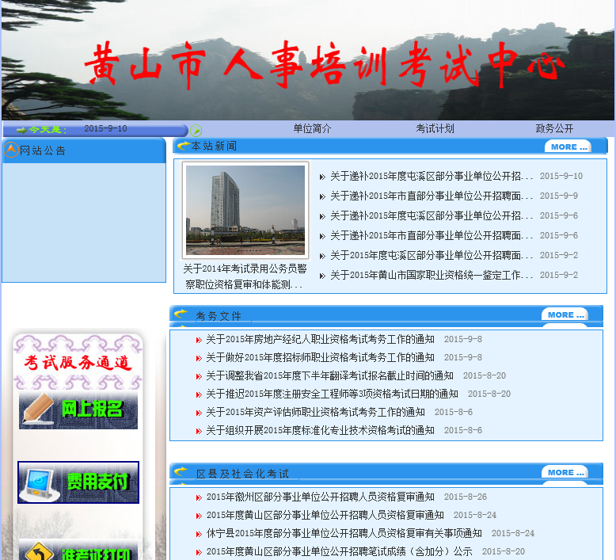Click the 黄山市人事培训考试中心 banner title
The height and width of the screenshot is (560, 616).
coord(324,64)
